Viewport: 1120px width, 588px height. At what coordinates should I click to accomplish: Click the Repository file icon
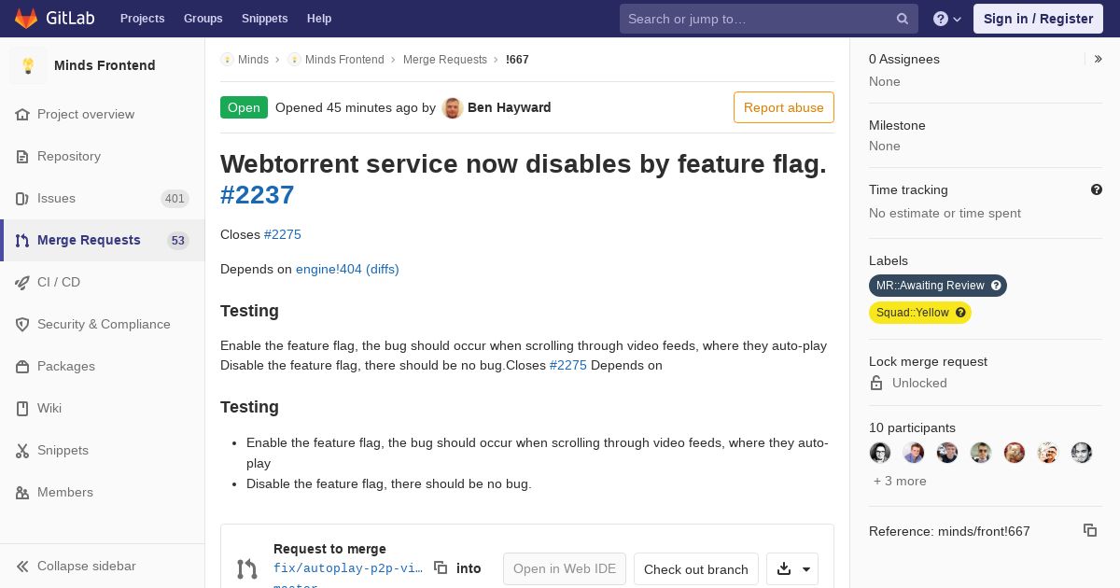tap(22, 156)
